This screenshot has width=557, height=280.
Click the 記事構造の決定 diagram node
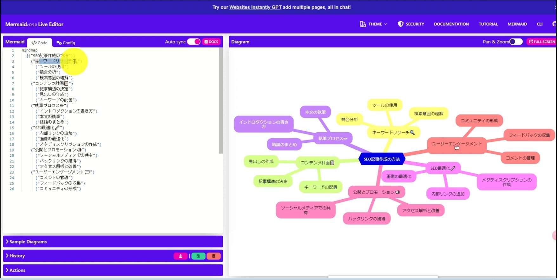pos(273,181)
